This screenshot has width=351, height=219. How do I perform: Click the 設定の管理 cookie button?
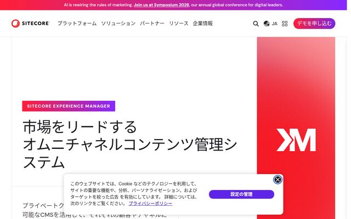241,194
